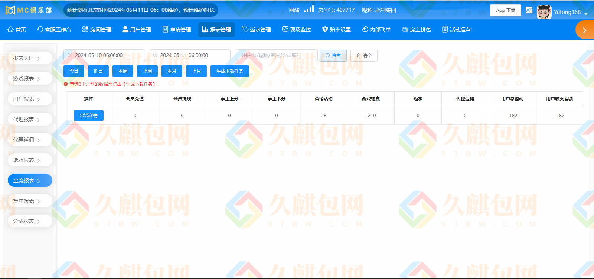
Task: Open 客服工作台 menu item
Action: click(54, 30)
